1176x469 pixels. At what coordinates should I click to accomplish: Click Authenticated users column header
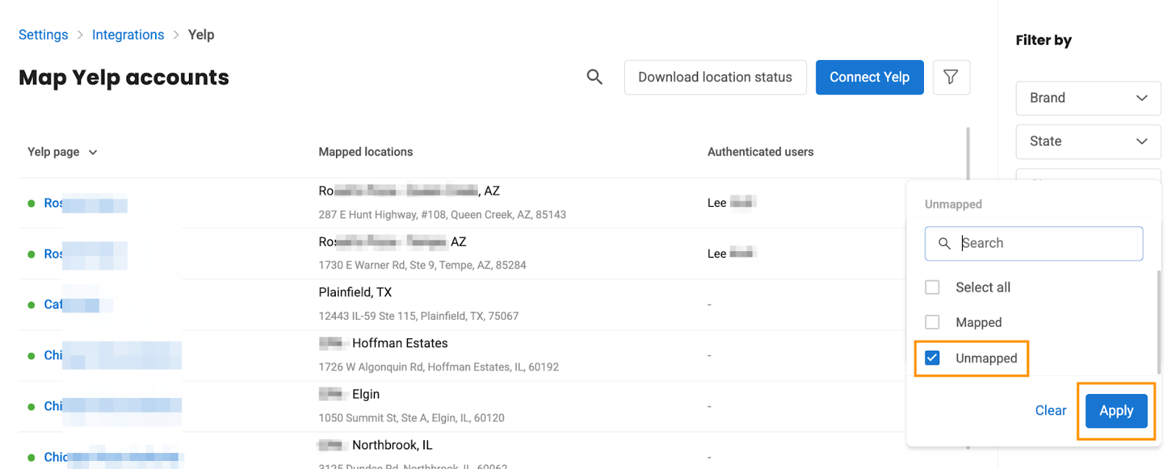pyautogui.click(x=760, y=152)
